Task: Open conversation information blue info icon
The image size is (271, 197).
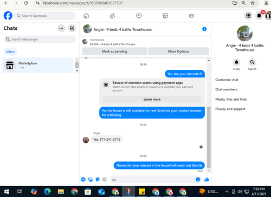Action: tap(204, 29)
